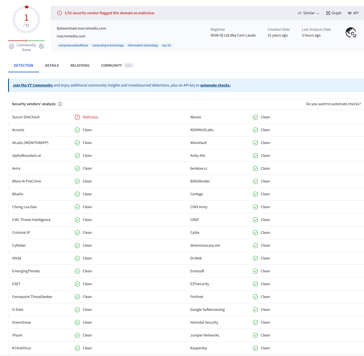The width and height of the screenshot is (364, 356).
Task: Click the top-1K tag
Action: click(166, 45)
